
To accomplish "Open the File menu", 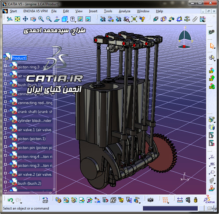I will point(54,11).
